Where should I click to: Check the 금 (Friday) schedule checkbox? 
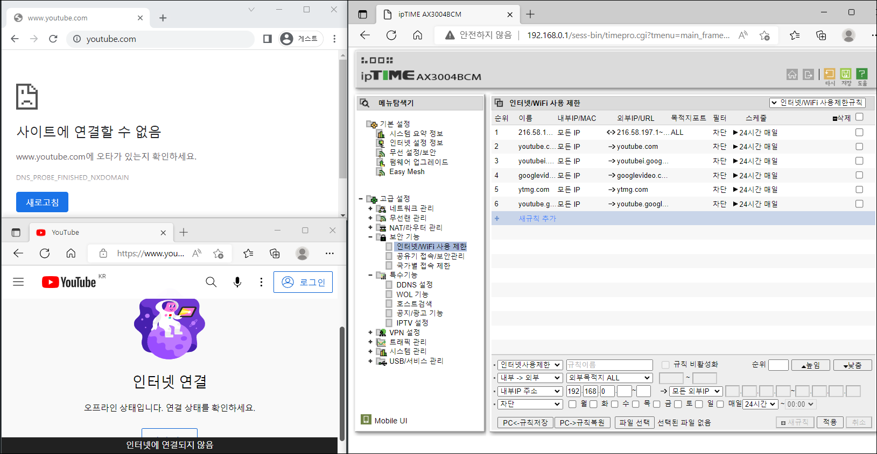[x=657, y=404]
